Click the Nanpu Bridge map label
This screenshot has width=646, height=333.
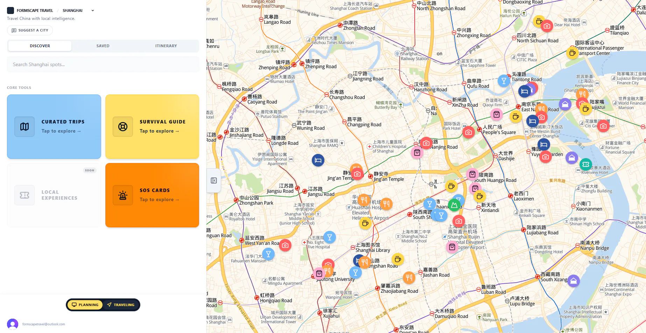pyautogui.click(x=595, y=246)
